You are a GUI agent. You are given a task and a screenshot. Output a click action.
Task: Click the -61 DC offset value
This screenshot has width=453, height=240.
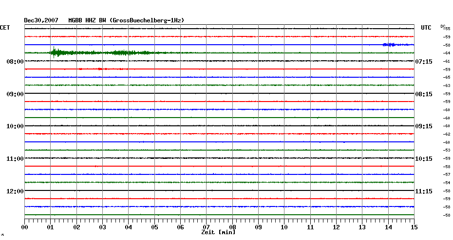pyautogui.click(x=447, y=61)
